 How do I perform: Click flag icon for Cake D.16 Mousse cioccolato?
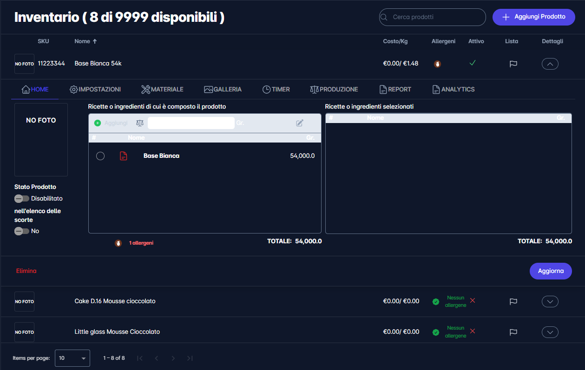click(x=513, y=302)
